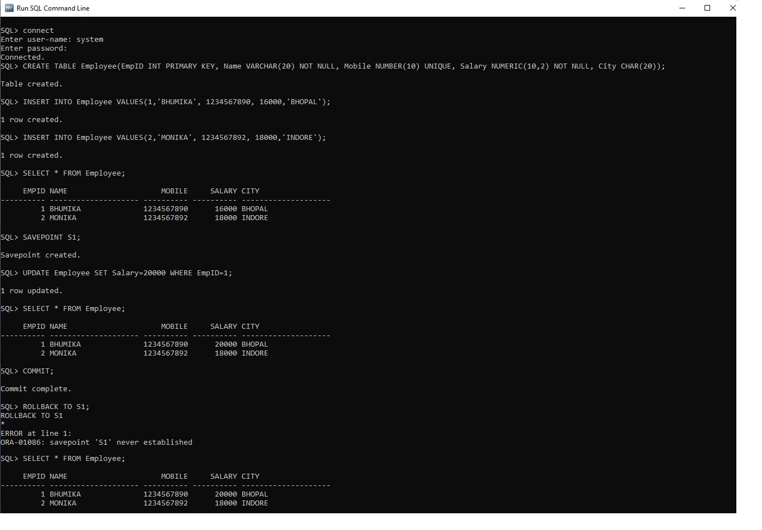Click the 'SQL> connect' command line

[27, 31]
